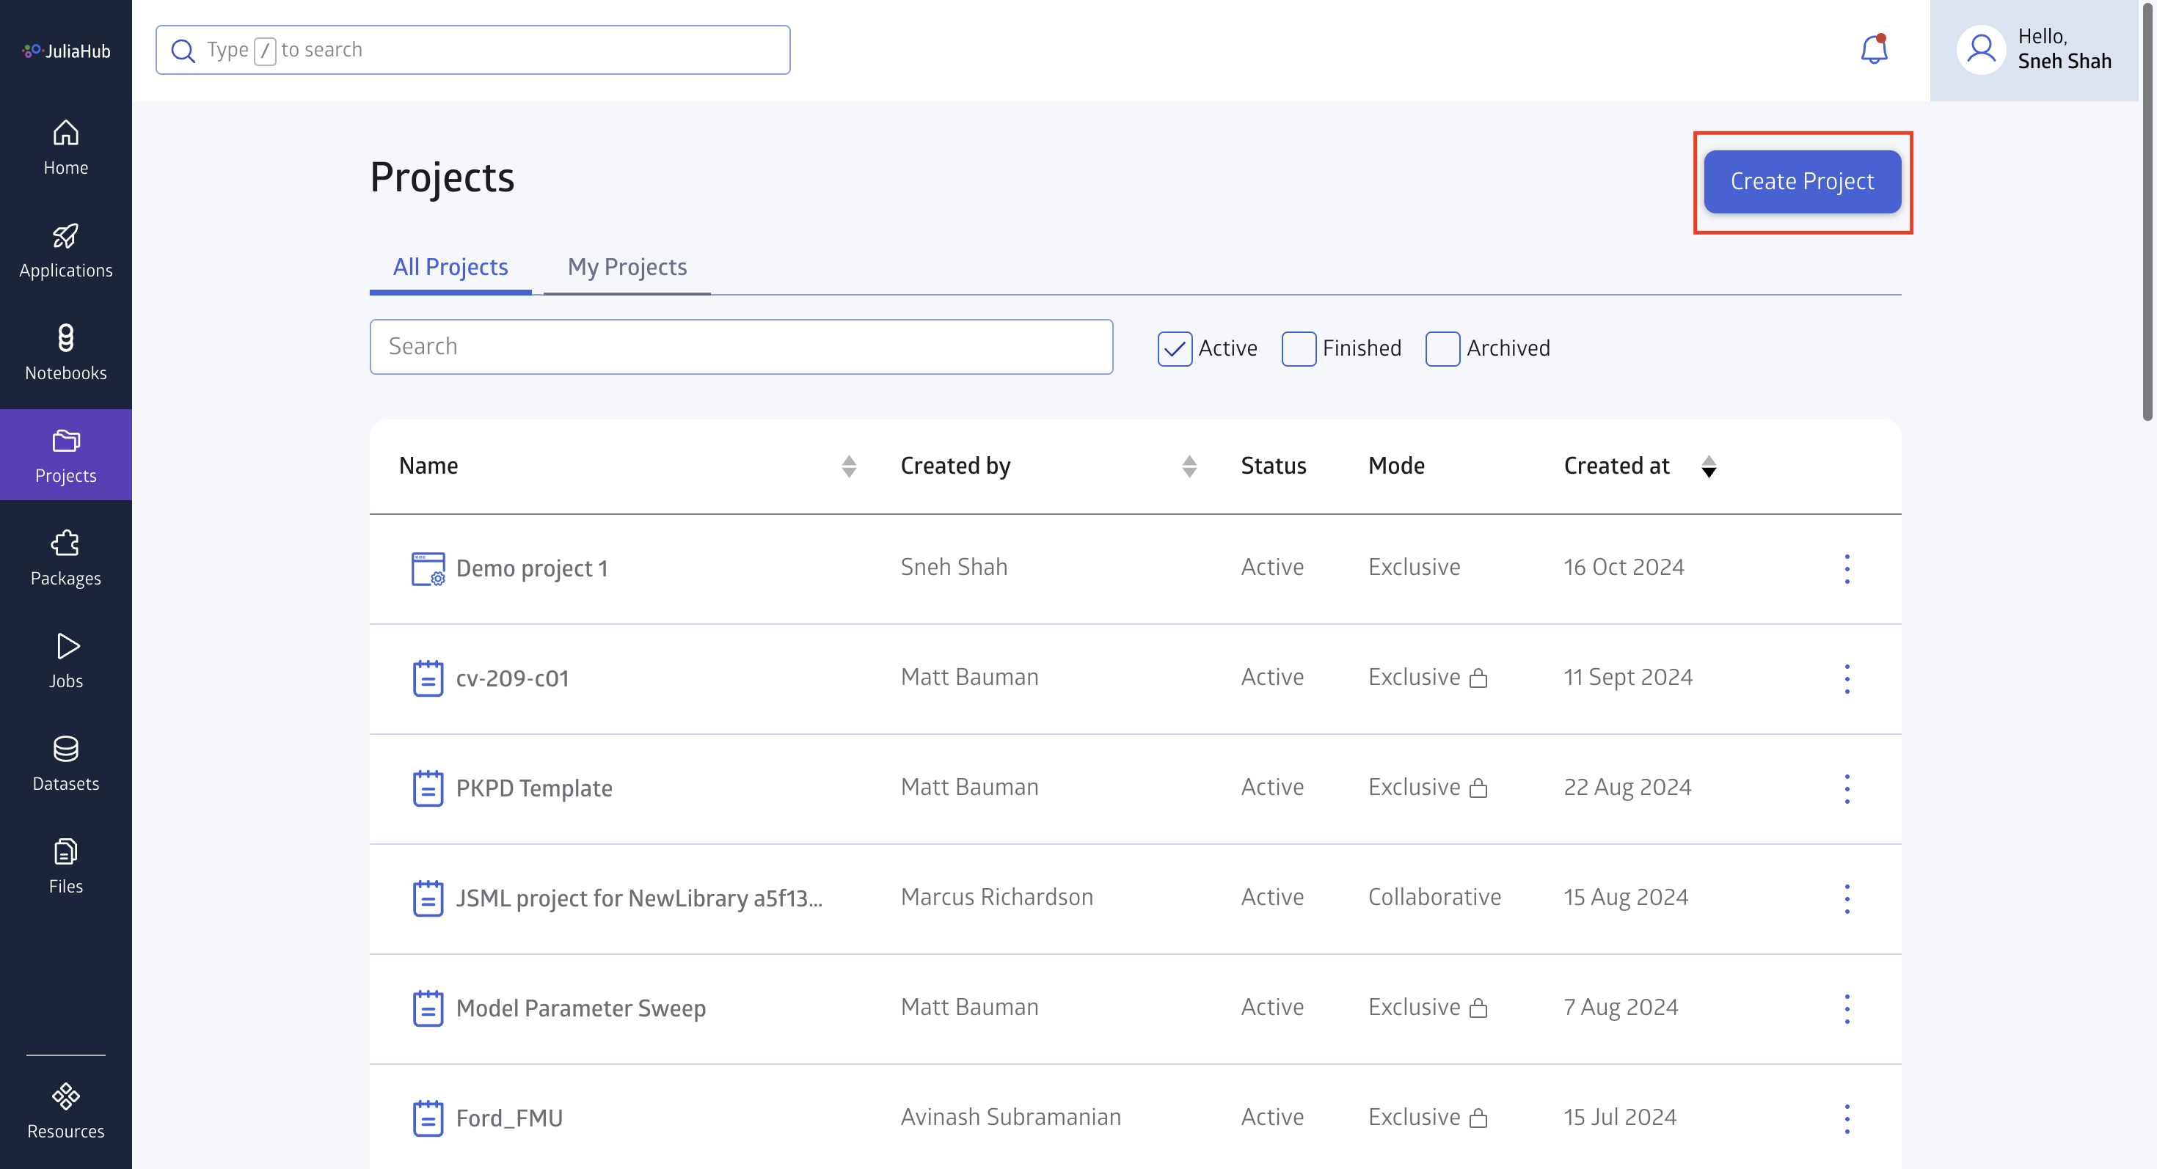
Task: Click the projects search input field
Action: pyautogui.click(x=742, y=345)
